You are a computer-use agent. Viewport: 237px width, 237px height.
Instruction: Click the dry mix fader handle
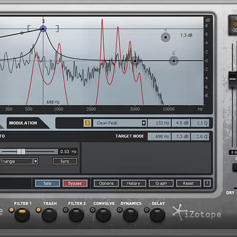click(x=232, y=79)
